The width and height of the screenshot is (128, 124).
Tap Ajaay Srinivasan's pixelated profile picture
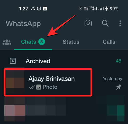pyautogui.click(x=15, y=82)
